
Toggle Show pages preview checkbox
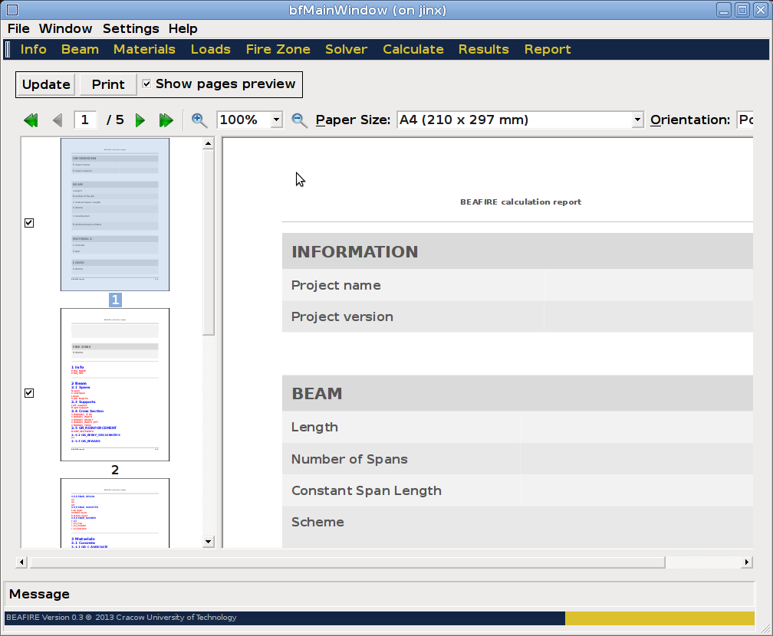(146, 84)
